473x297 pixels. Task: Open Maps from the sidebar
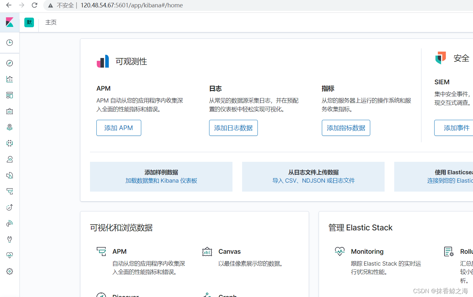pos(10,127)
